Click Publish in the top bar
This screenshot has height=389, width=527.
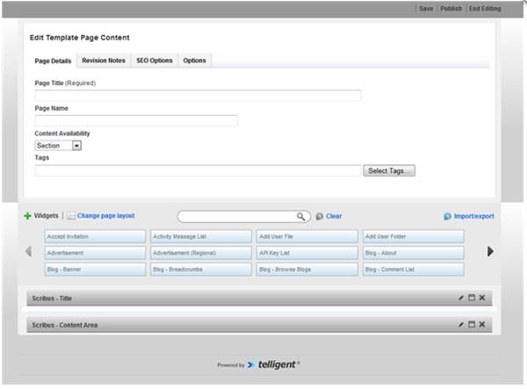pos(451,8)
